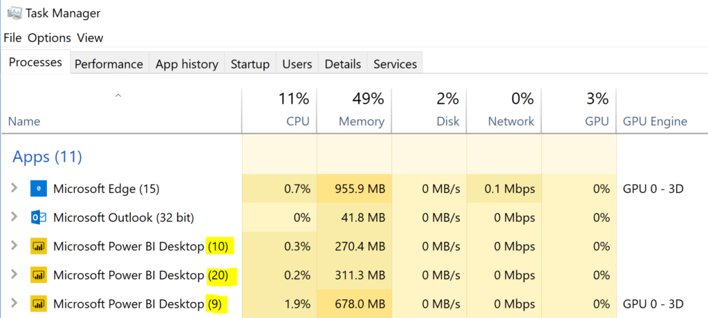Expand Power BI Desktop (20) process group
The width and height of the screenshot is (708, 318).
pos(14,275)
